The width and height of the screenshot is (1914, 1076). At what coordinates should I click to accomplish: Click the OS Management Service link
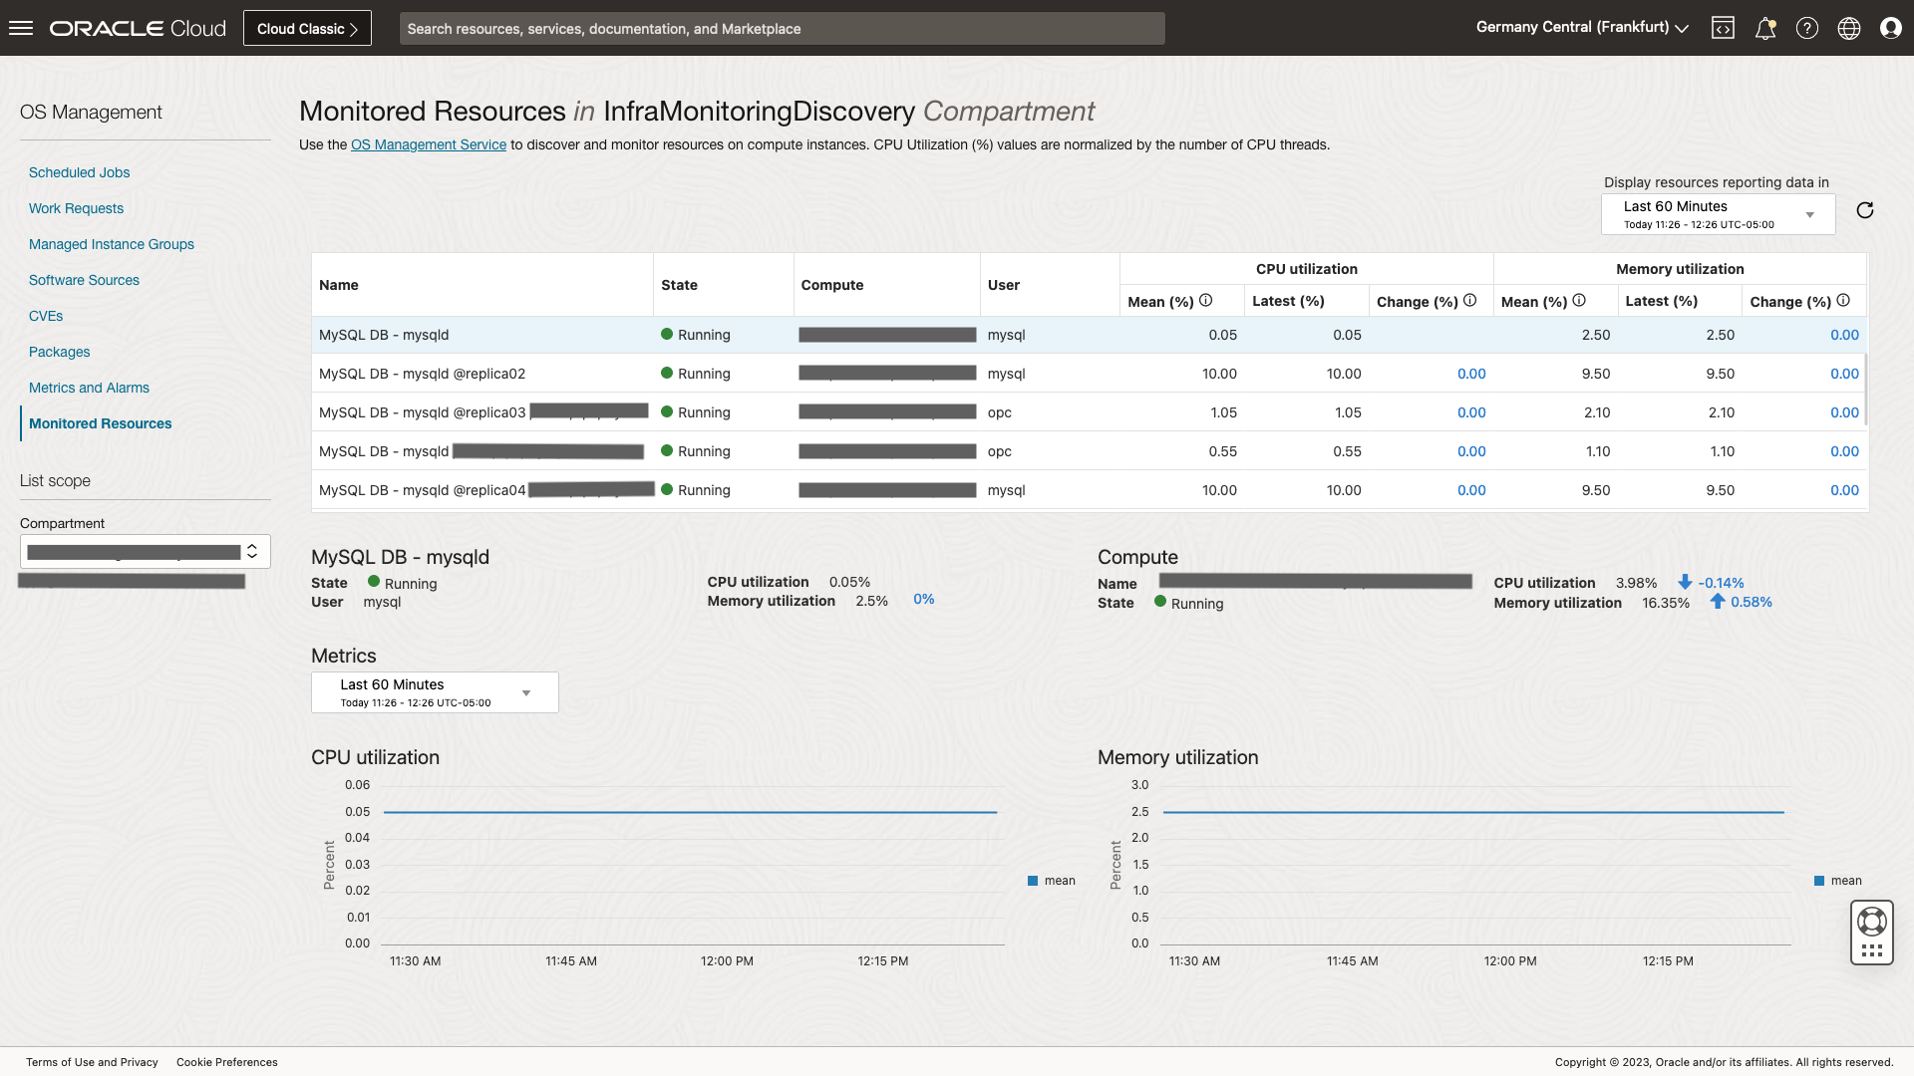click(x=429, y=144)
